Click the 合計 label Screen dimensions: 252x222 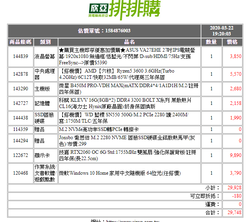[212, 213]
